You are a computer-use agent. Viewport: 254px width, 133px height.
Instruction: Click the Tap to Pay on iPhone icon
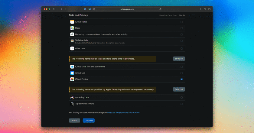(72, 104)
